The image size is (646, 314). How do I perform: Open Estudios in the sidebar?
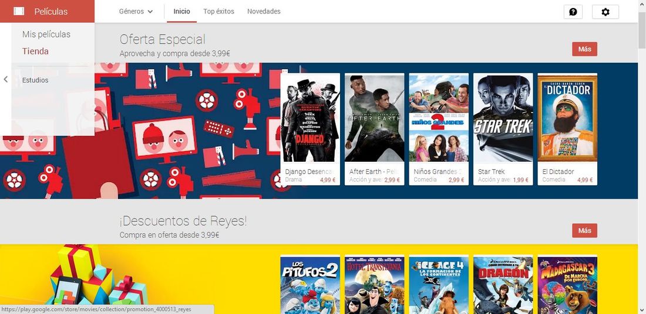(35, 80)
